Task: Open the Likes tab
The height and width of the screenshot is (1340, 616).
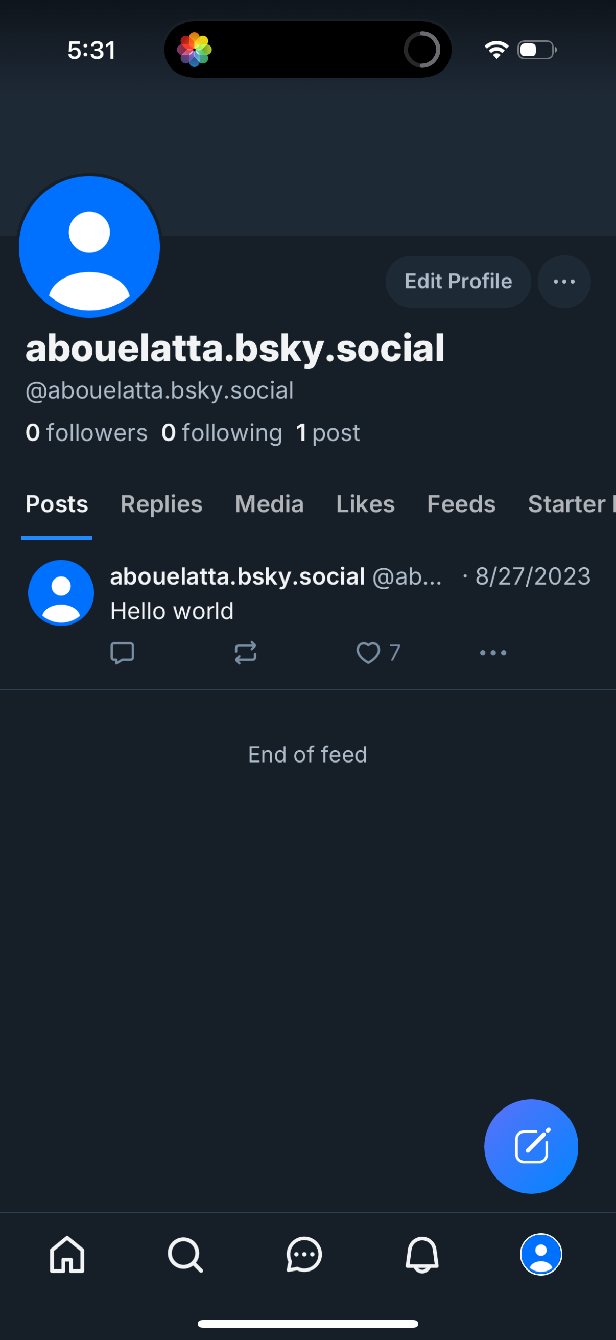Action: point(365,503)
